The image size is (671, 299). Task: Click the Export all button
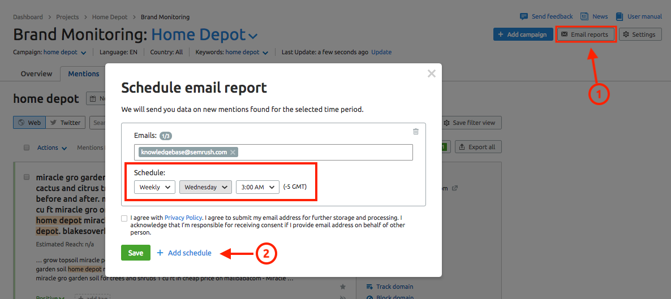coord(478,147)
